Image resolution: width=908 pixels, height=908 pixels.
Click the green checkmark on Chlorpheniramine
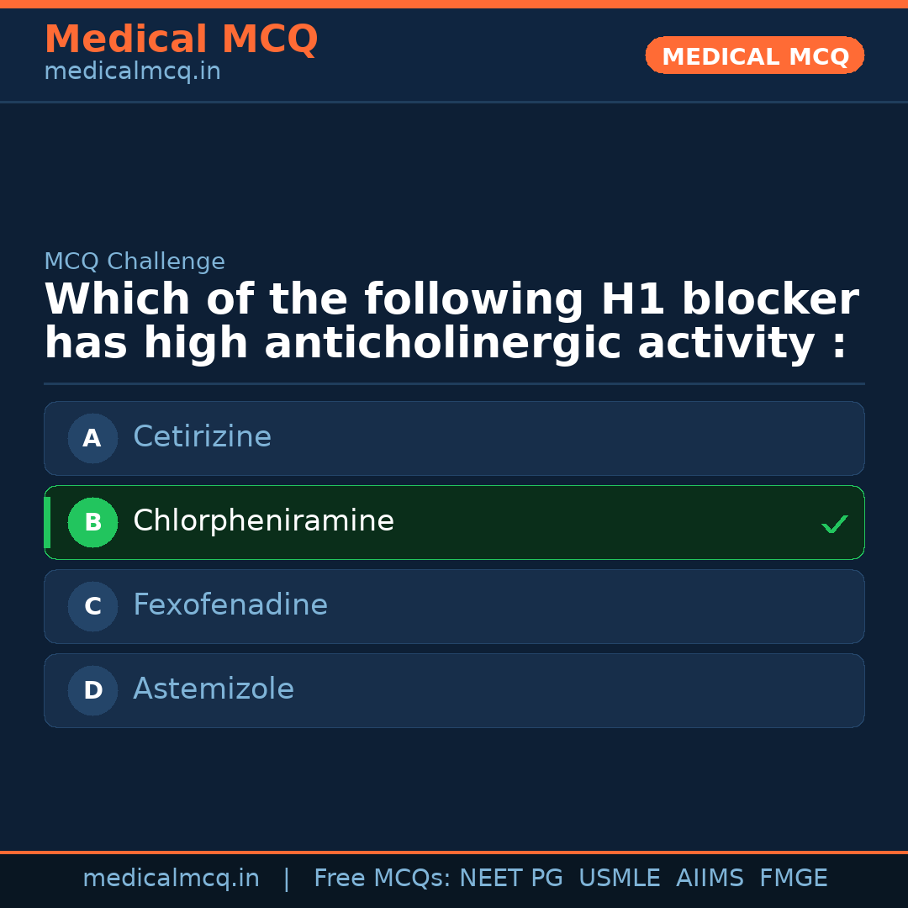(834, 524)
